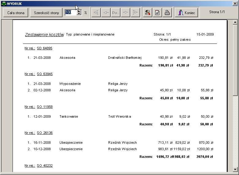Click registration number 'SG 63945'

[45, 74]
